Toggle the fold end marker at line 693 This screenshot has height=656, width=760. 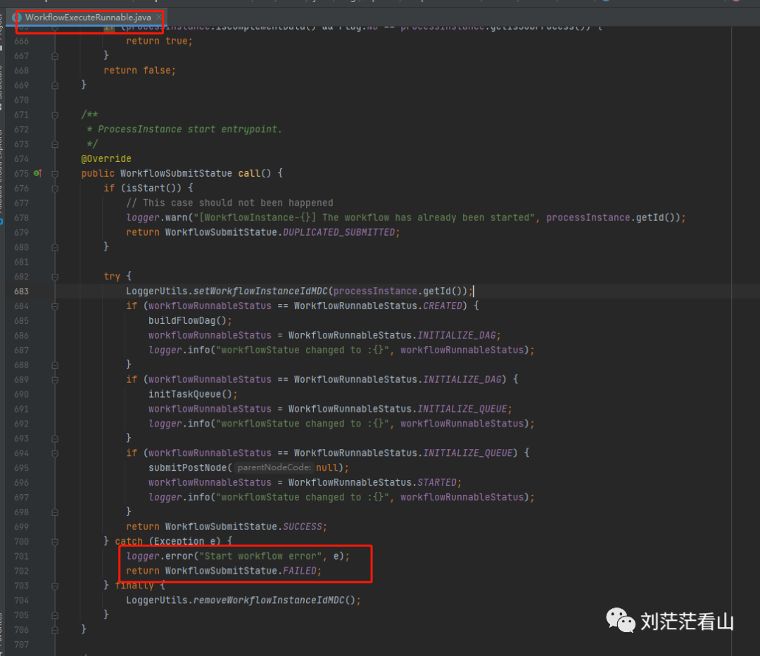pyautogui.click(x=55, y=439)
